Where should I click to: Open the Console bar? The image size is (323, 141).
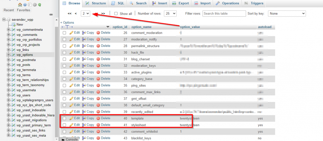point(70,139)
